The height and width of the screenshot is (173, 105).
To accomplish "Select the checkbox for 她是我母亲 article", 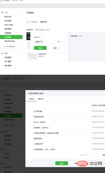I will [32, 138].
